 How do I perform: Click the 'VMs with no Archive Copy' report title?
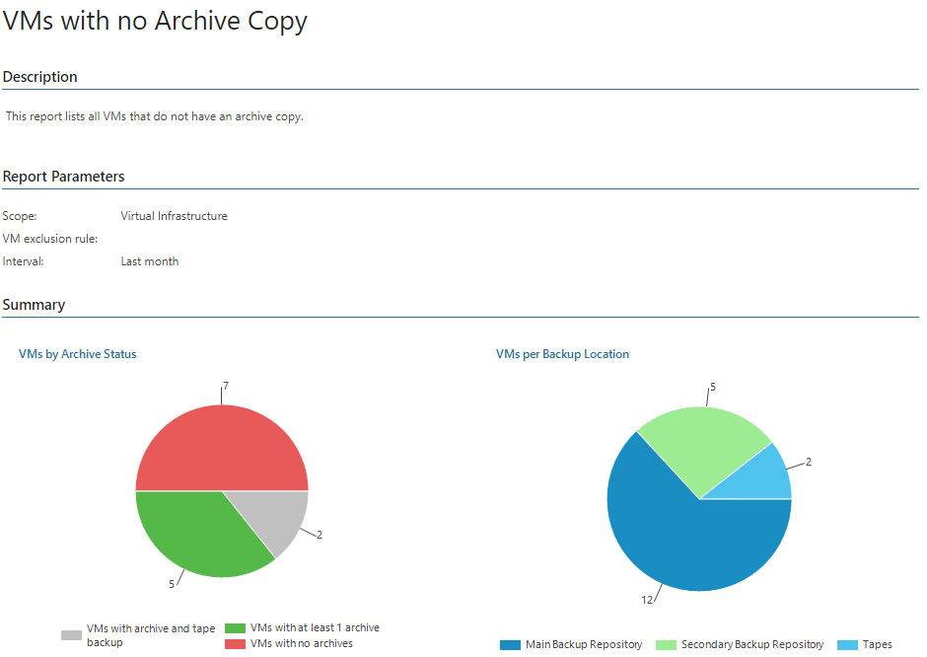click(155, 22)
